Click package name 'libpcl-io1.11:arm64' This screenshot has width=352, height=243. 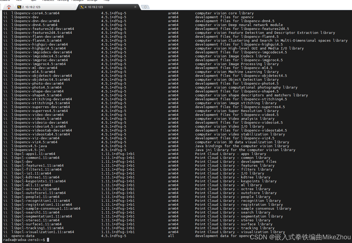click(x=31, y=173)
